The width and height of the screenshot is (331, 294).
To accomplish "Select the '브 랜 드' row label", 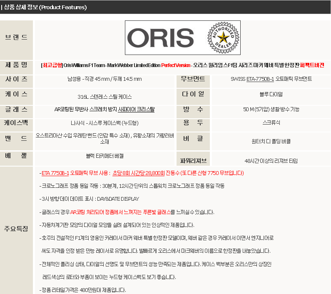I will (x=16, y=37).
